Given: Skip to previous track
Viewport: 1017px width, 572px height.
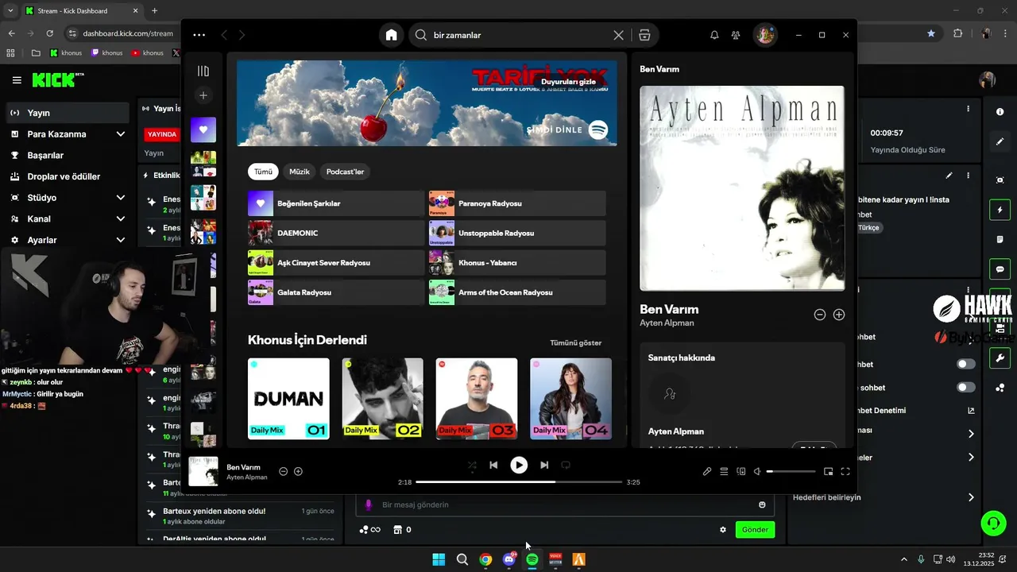Looking at the screenshot, I should click(x=493, y=466).
